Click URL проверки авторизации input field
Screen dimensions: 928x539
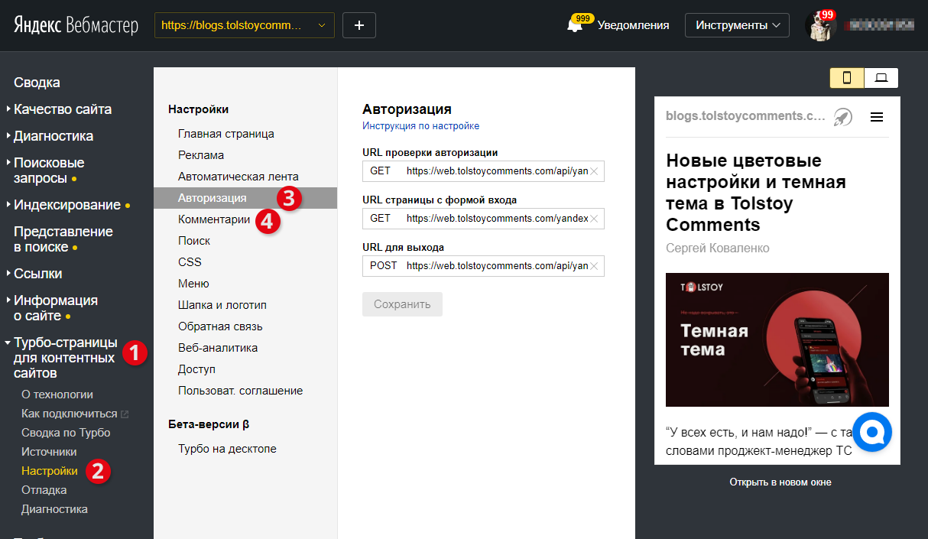[483, 171]
